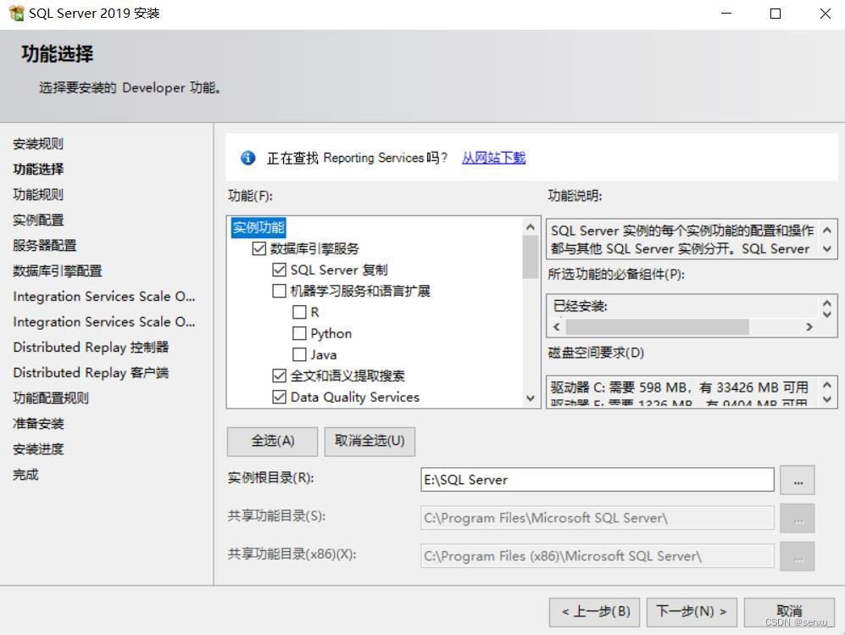Click the blue info icon beside Reporting Services
Screen dimensions: 845x635
(x=247, y=158)
